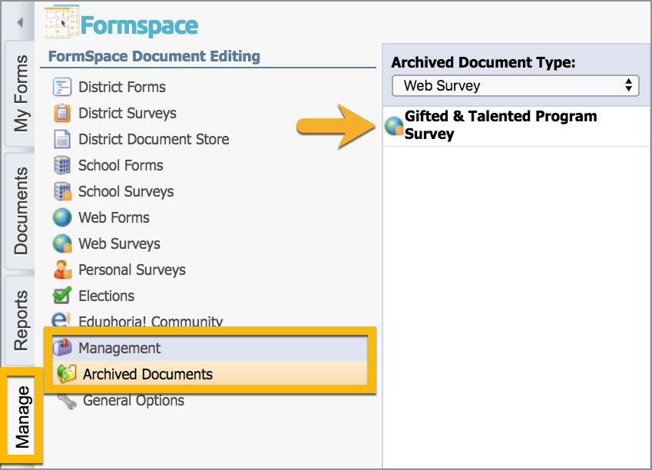Click the Archived Documents folder icon
The image size is (652, 470).
pos(67,373)
